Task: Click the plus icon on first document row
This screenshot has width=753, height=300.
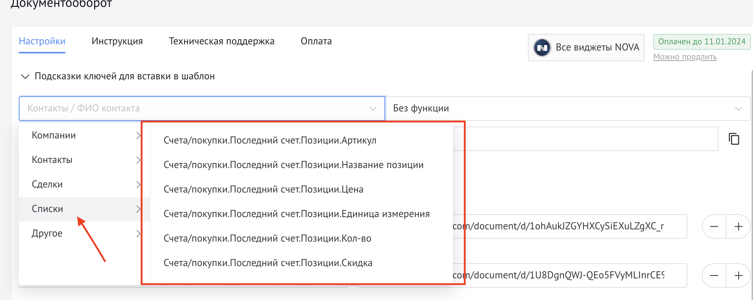Action: point(738,226)
